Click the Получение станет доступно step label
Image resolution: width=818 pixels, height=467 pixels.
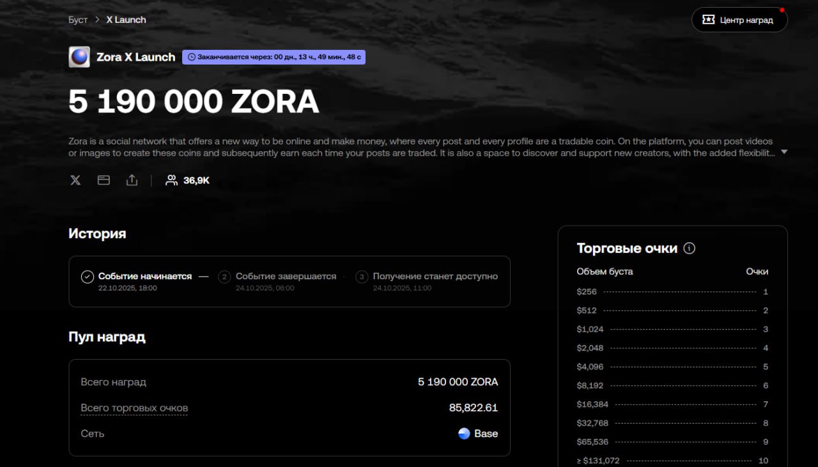point(435,276)
